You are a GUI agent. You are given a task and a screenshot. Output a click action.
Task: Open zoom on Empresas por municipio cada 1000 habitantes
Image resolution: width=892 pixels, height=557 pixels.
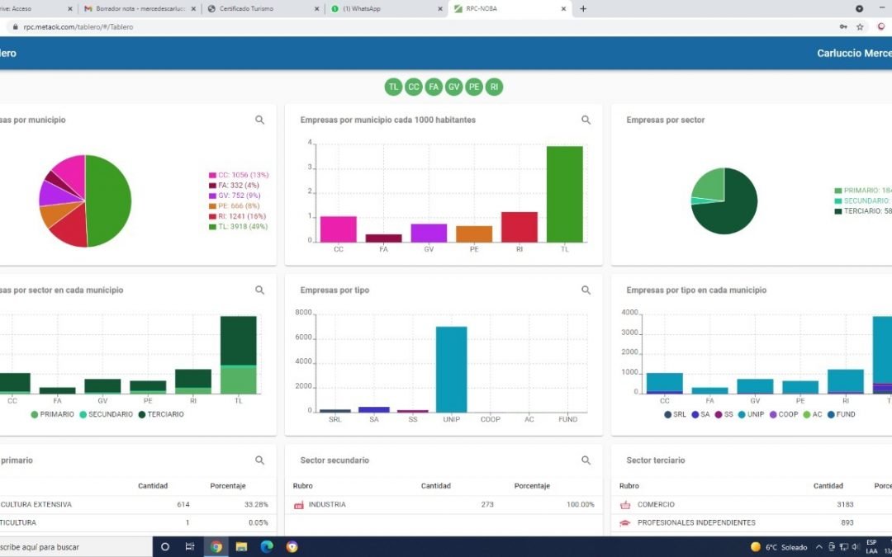[586, 120]
